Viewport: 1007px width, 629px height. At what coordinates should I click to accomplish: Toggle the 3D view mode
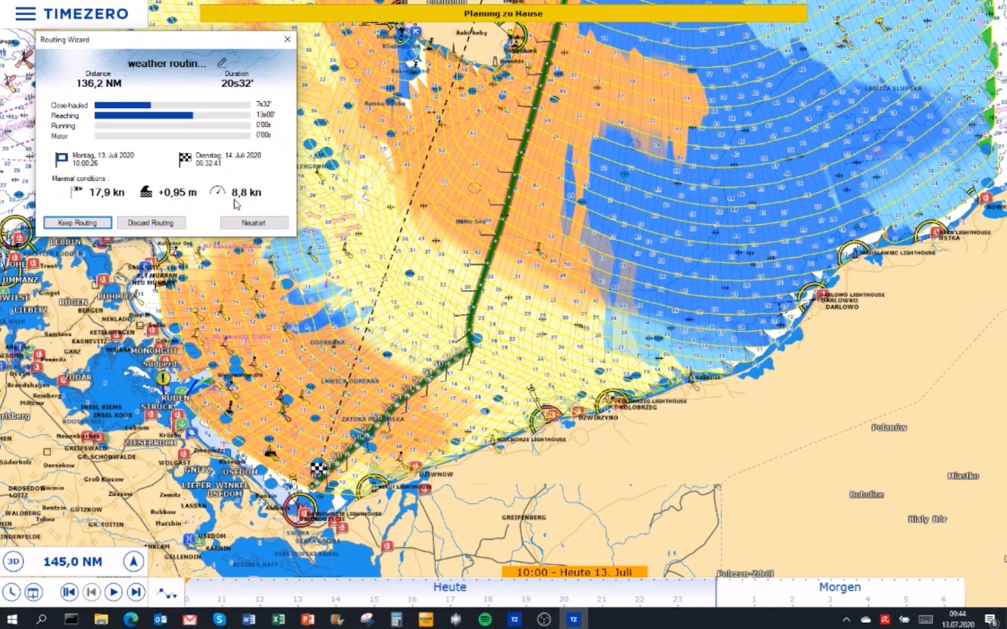[14, 562]
